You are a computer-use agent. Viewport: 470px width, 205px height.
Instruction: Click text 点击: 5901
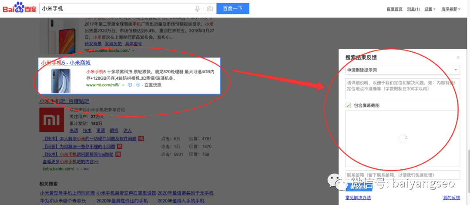tap(172, 155)
